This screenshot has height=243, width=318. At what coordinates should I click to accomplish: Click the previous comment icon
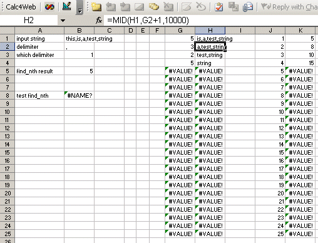111,7
